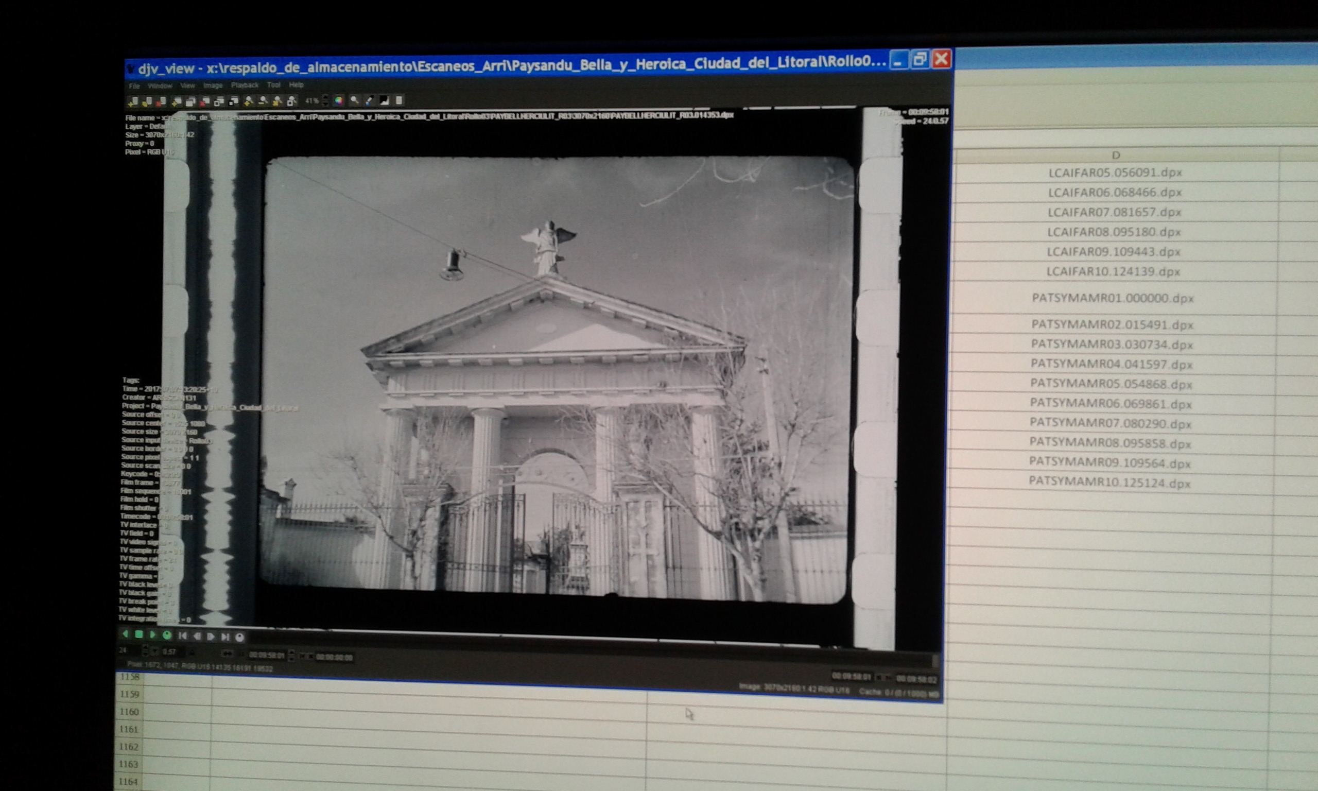Viewport: 1318px width, 791px height.
Task: Click the Zoom in magnifier icon
Action: 248,101
